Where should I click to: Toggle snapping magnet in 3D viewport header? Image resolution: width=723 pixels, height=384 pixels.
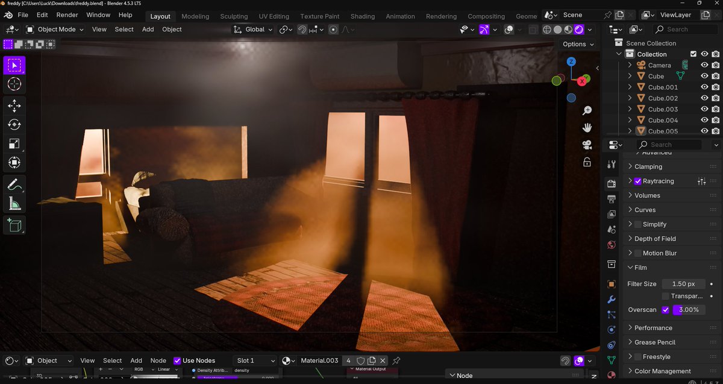pyautogui.click(x=302, y=30)
